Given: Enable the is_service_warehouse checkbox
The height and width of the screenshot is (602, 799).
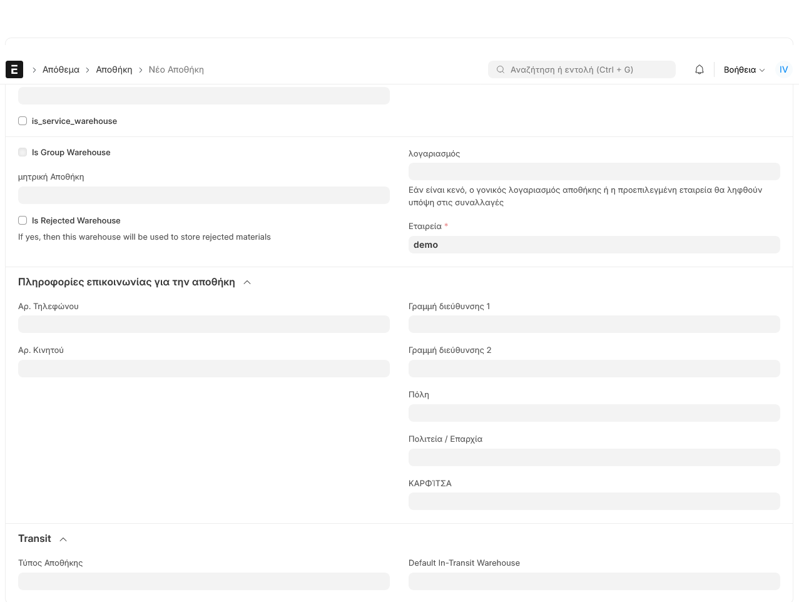Looking at the screenshot, I should point(23,121).
